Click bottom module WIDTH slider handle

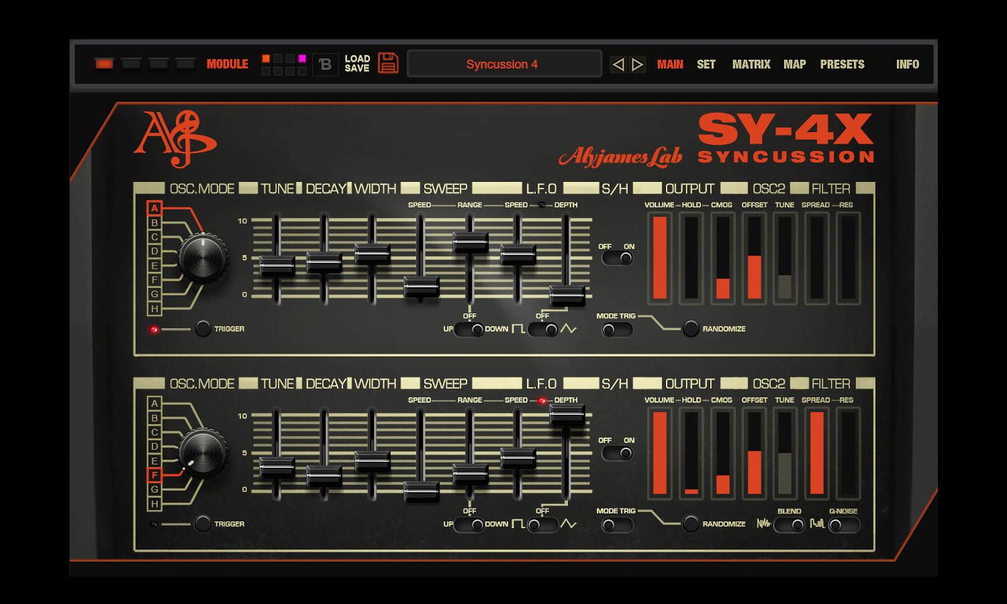(x=373, y=461)
